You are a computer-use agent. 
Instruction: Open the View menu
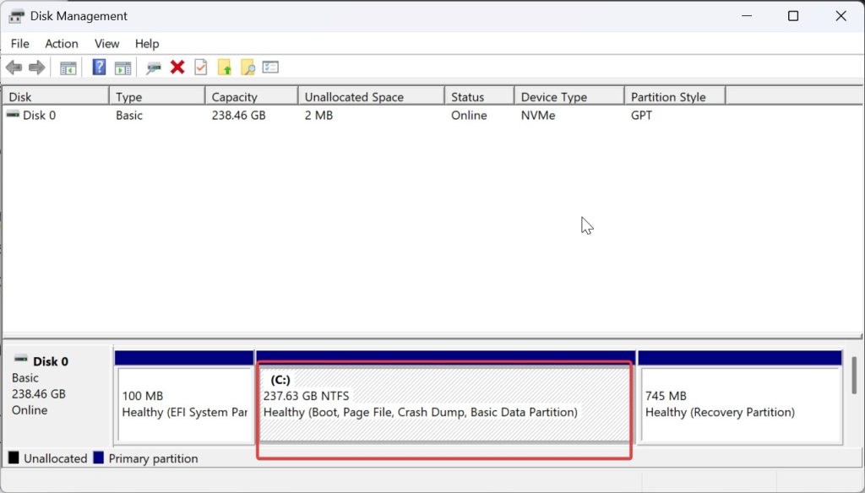(106, 44)
